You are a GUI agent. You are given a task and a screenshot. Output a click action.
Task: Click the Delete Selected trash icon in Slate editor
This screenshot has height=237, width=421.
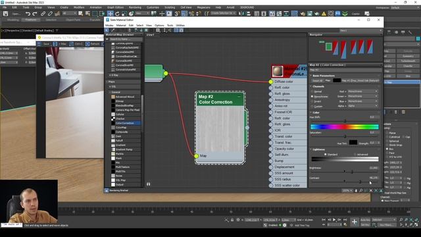[130, 30]
